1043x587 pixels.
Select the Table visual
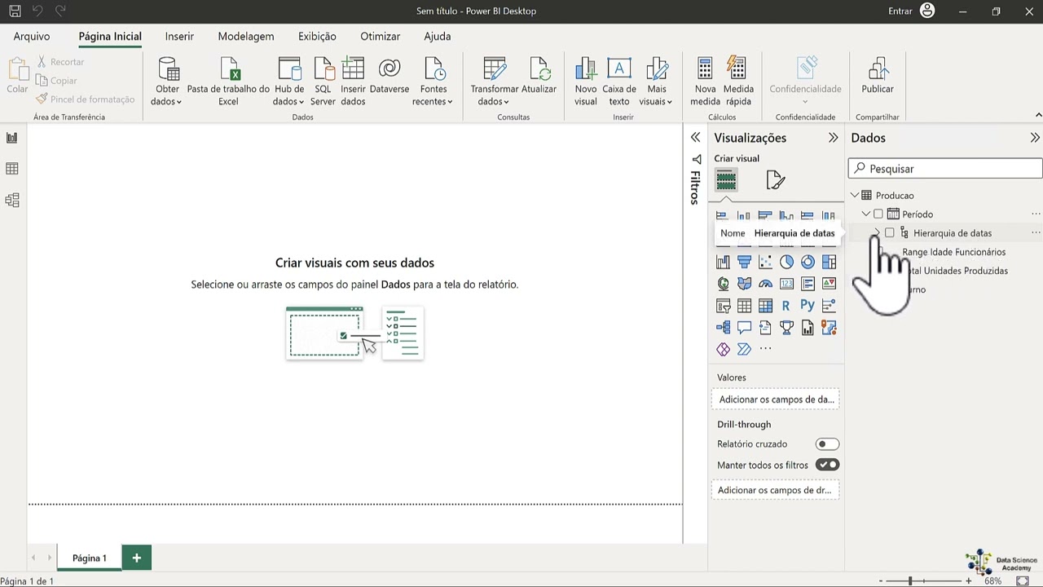[744, 306]
